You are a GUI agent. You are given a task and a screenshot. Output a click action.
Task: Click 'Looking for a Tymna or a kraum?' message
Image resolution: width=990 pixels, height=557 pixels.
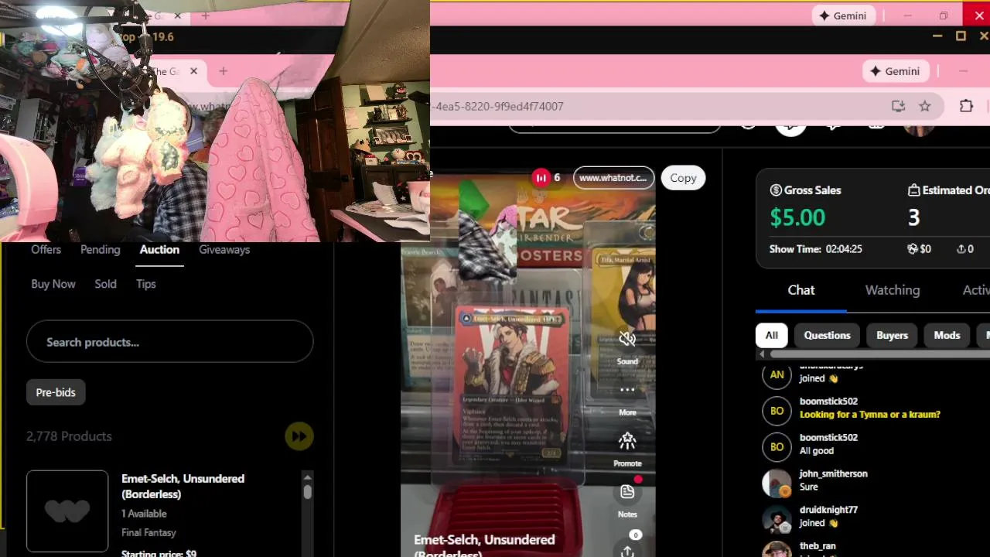pos(870,415)
